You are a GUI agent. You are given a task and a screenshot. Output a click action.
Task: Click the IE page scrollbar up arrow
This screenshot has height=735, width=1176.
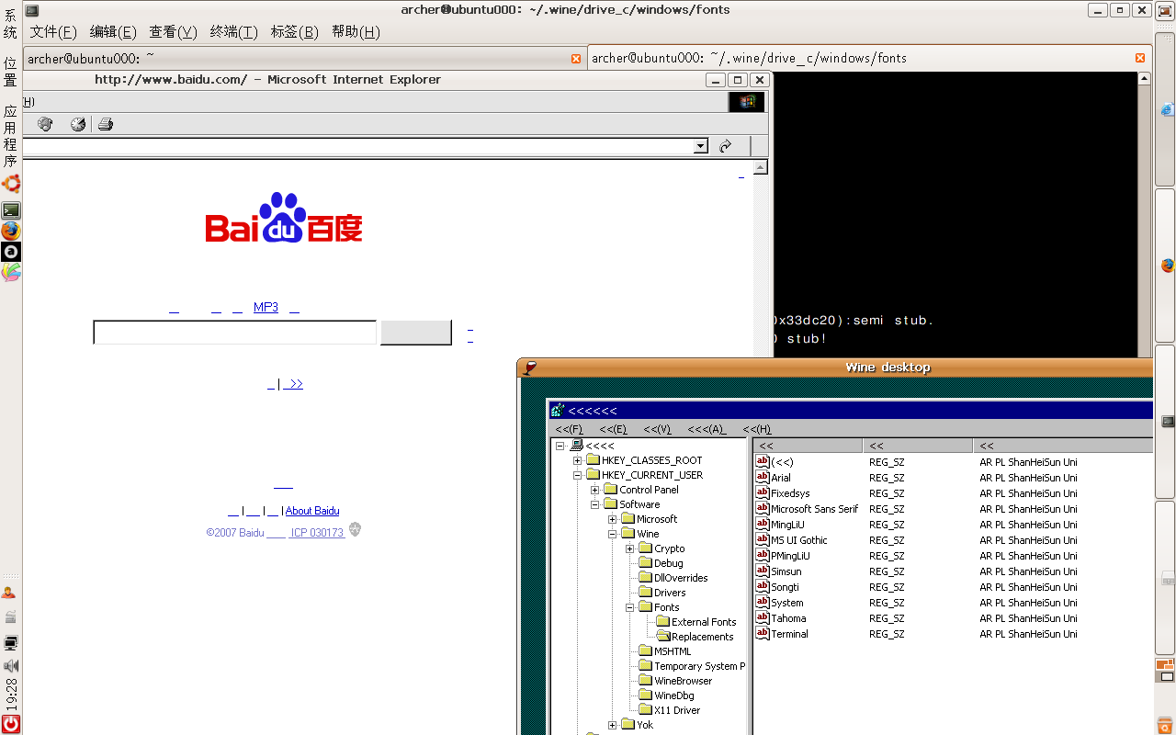tap(760, 167)
